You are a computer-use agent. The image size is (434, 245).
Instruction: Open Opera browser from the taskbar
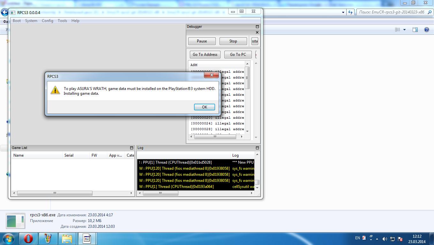(28, 239)
